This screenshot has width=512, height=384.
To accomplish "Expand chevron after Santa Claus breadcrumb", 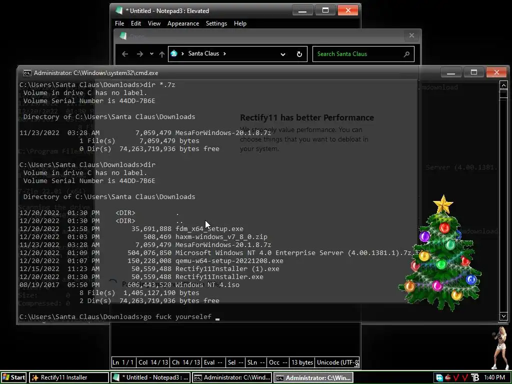I will (x=224, y=53).
